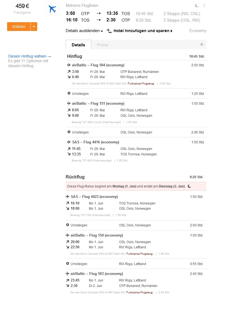Open the dropdown arrow beside Wählen

pyautogui.click(x=34, y=27)
